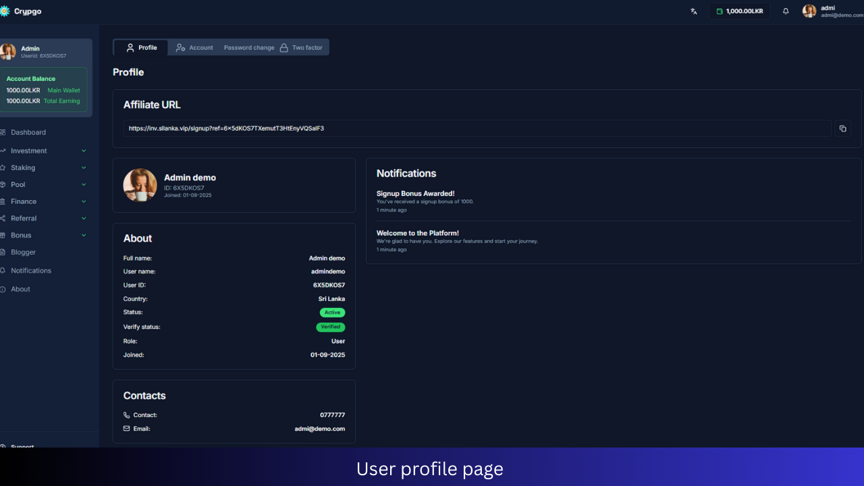864x486 pixels.
Task: Click the Blogger icon in the sidebar
Action: click(5, 252)
